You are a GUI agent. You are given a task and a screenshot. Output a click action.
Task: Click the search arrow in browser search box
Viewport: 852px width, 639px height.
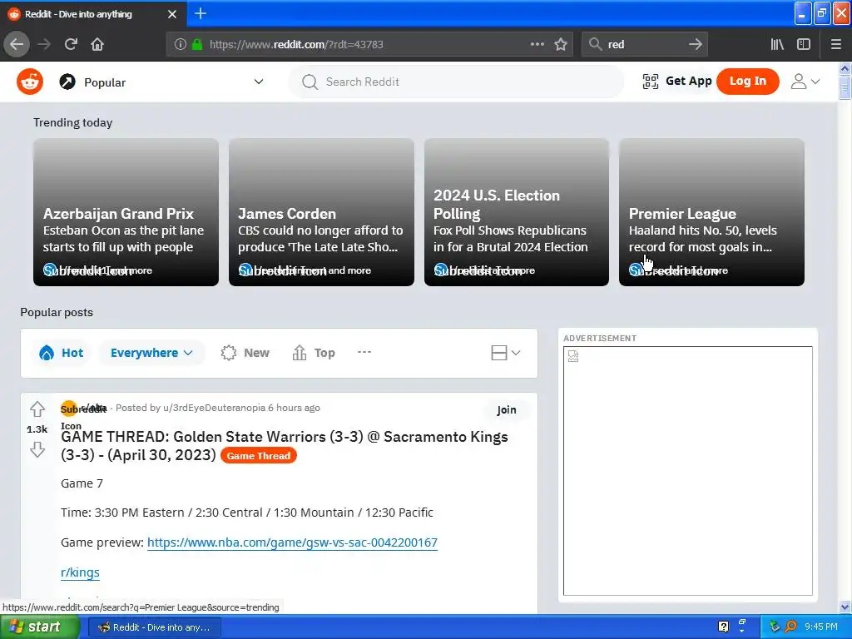click(696, 44)
